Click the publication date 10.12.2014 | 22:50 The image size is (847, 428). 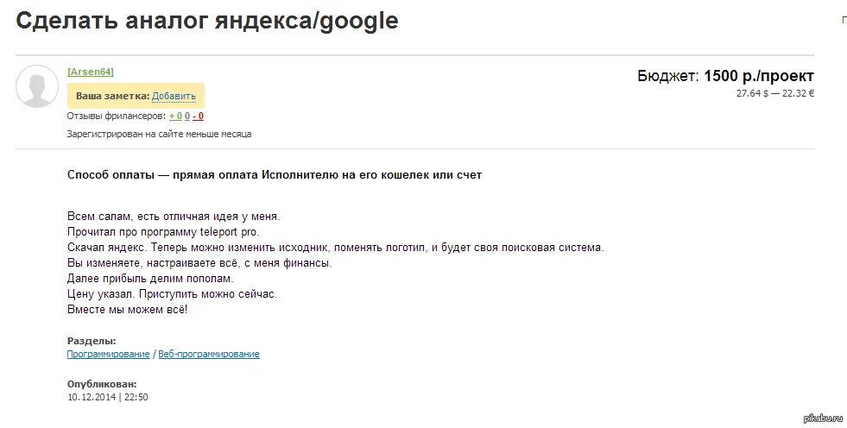(107, 397)
